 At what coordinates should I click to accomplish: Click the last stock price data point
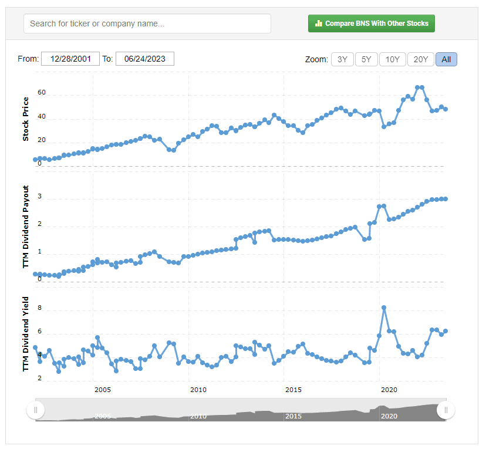pos(446,109)
